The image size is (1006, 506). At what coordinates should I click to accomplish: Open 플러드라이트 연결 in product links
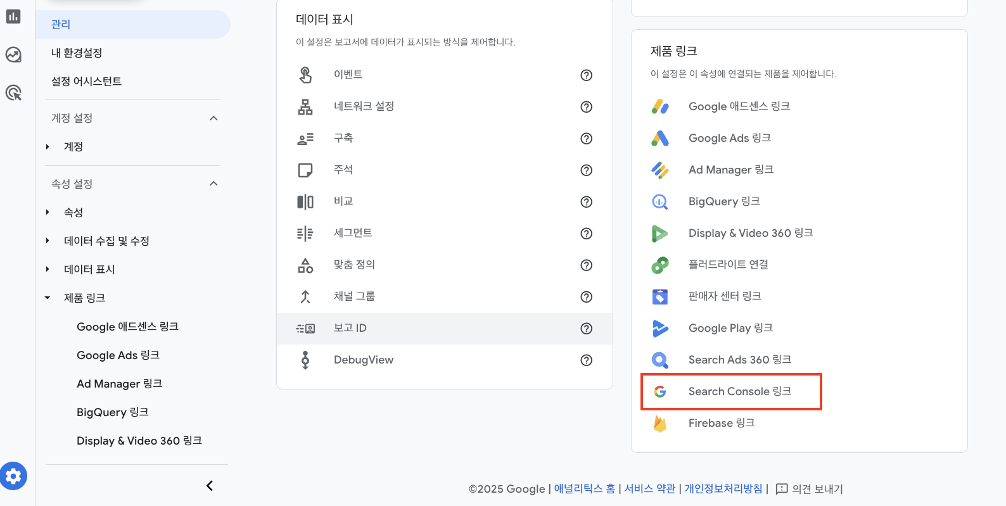[729, 265]
